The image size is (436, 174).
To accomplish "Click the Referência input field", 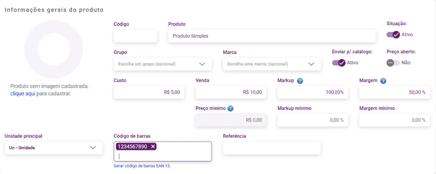I will 272,148.
